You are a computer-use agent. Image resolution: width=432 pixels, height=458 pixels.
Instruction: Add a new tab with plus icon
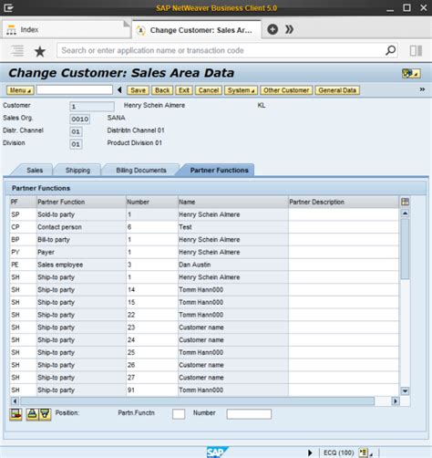click(273, 29)
